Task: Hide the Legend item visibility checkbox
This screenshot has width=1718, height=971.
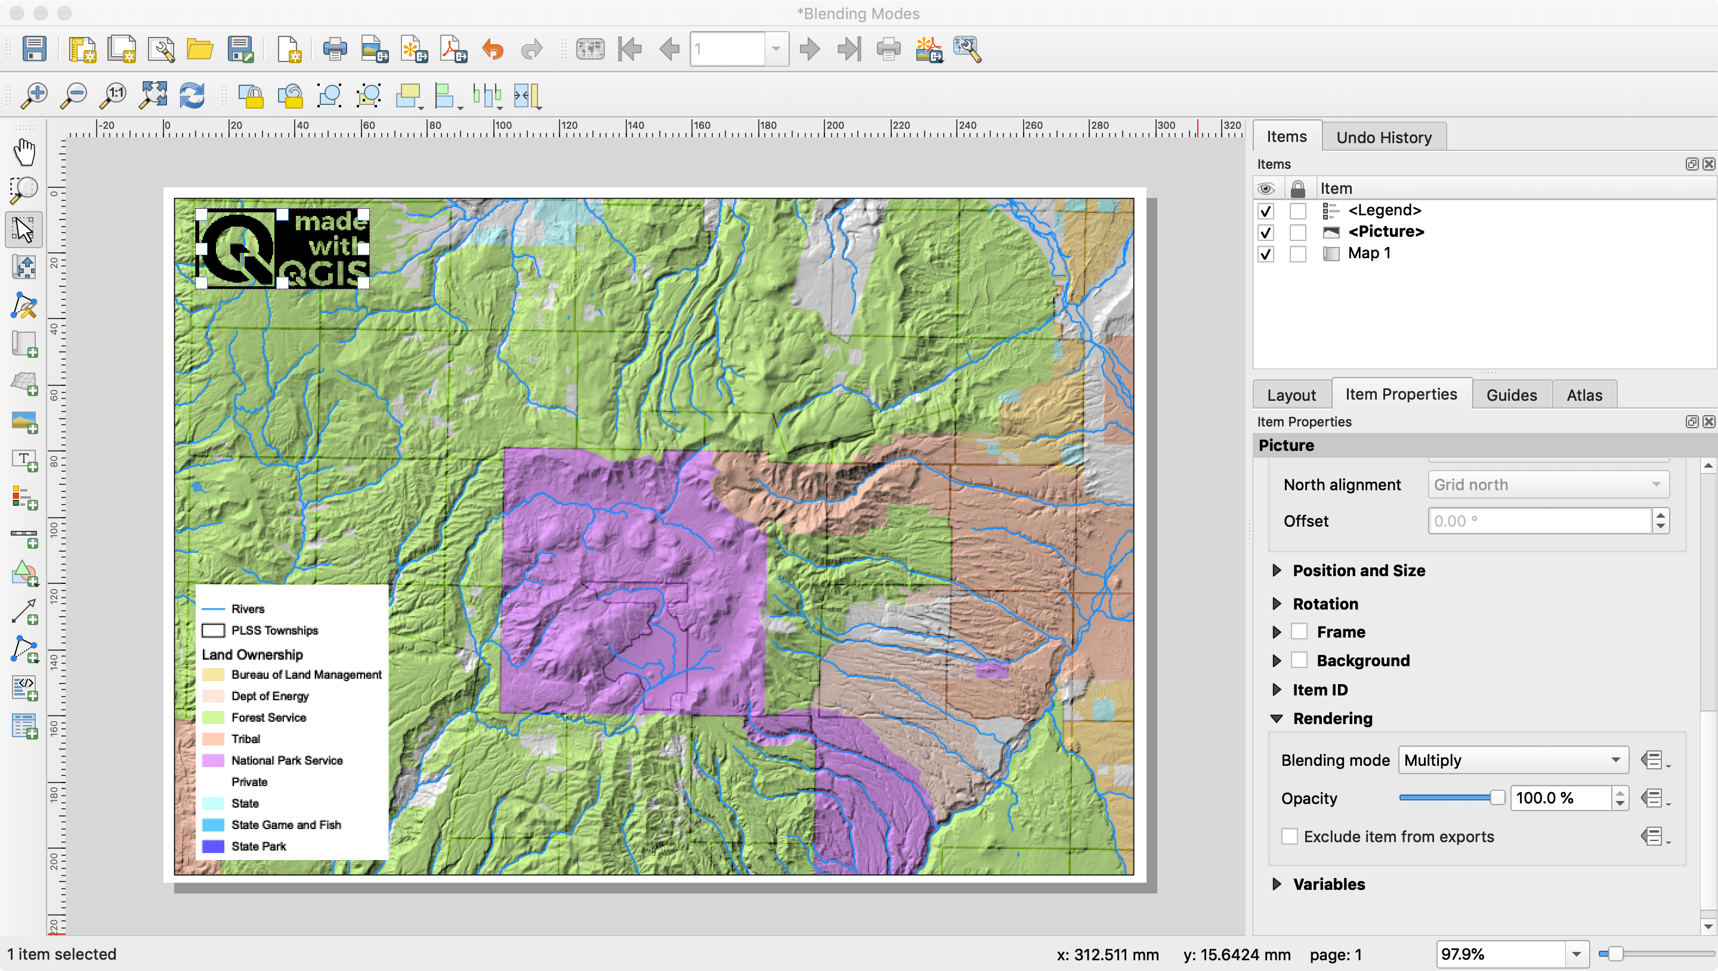Action: [x=1265, y=211]
